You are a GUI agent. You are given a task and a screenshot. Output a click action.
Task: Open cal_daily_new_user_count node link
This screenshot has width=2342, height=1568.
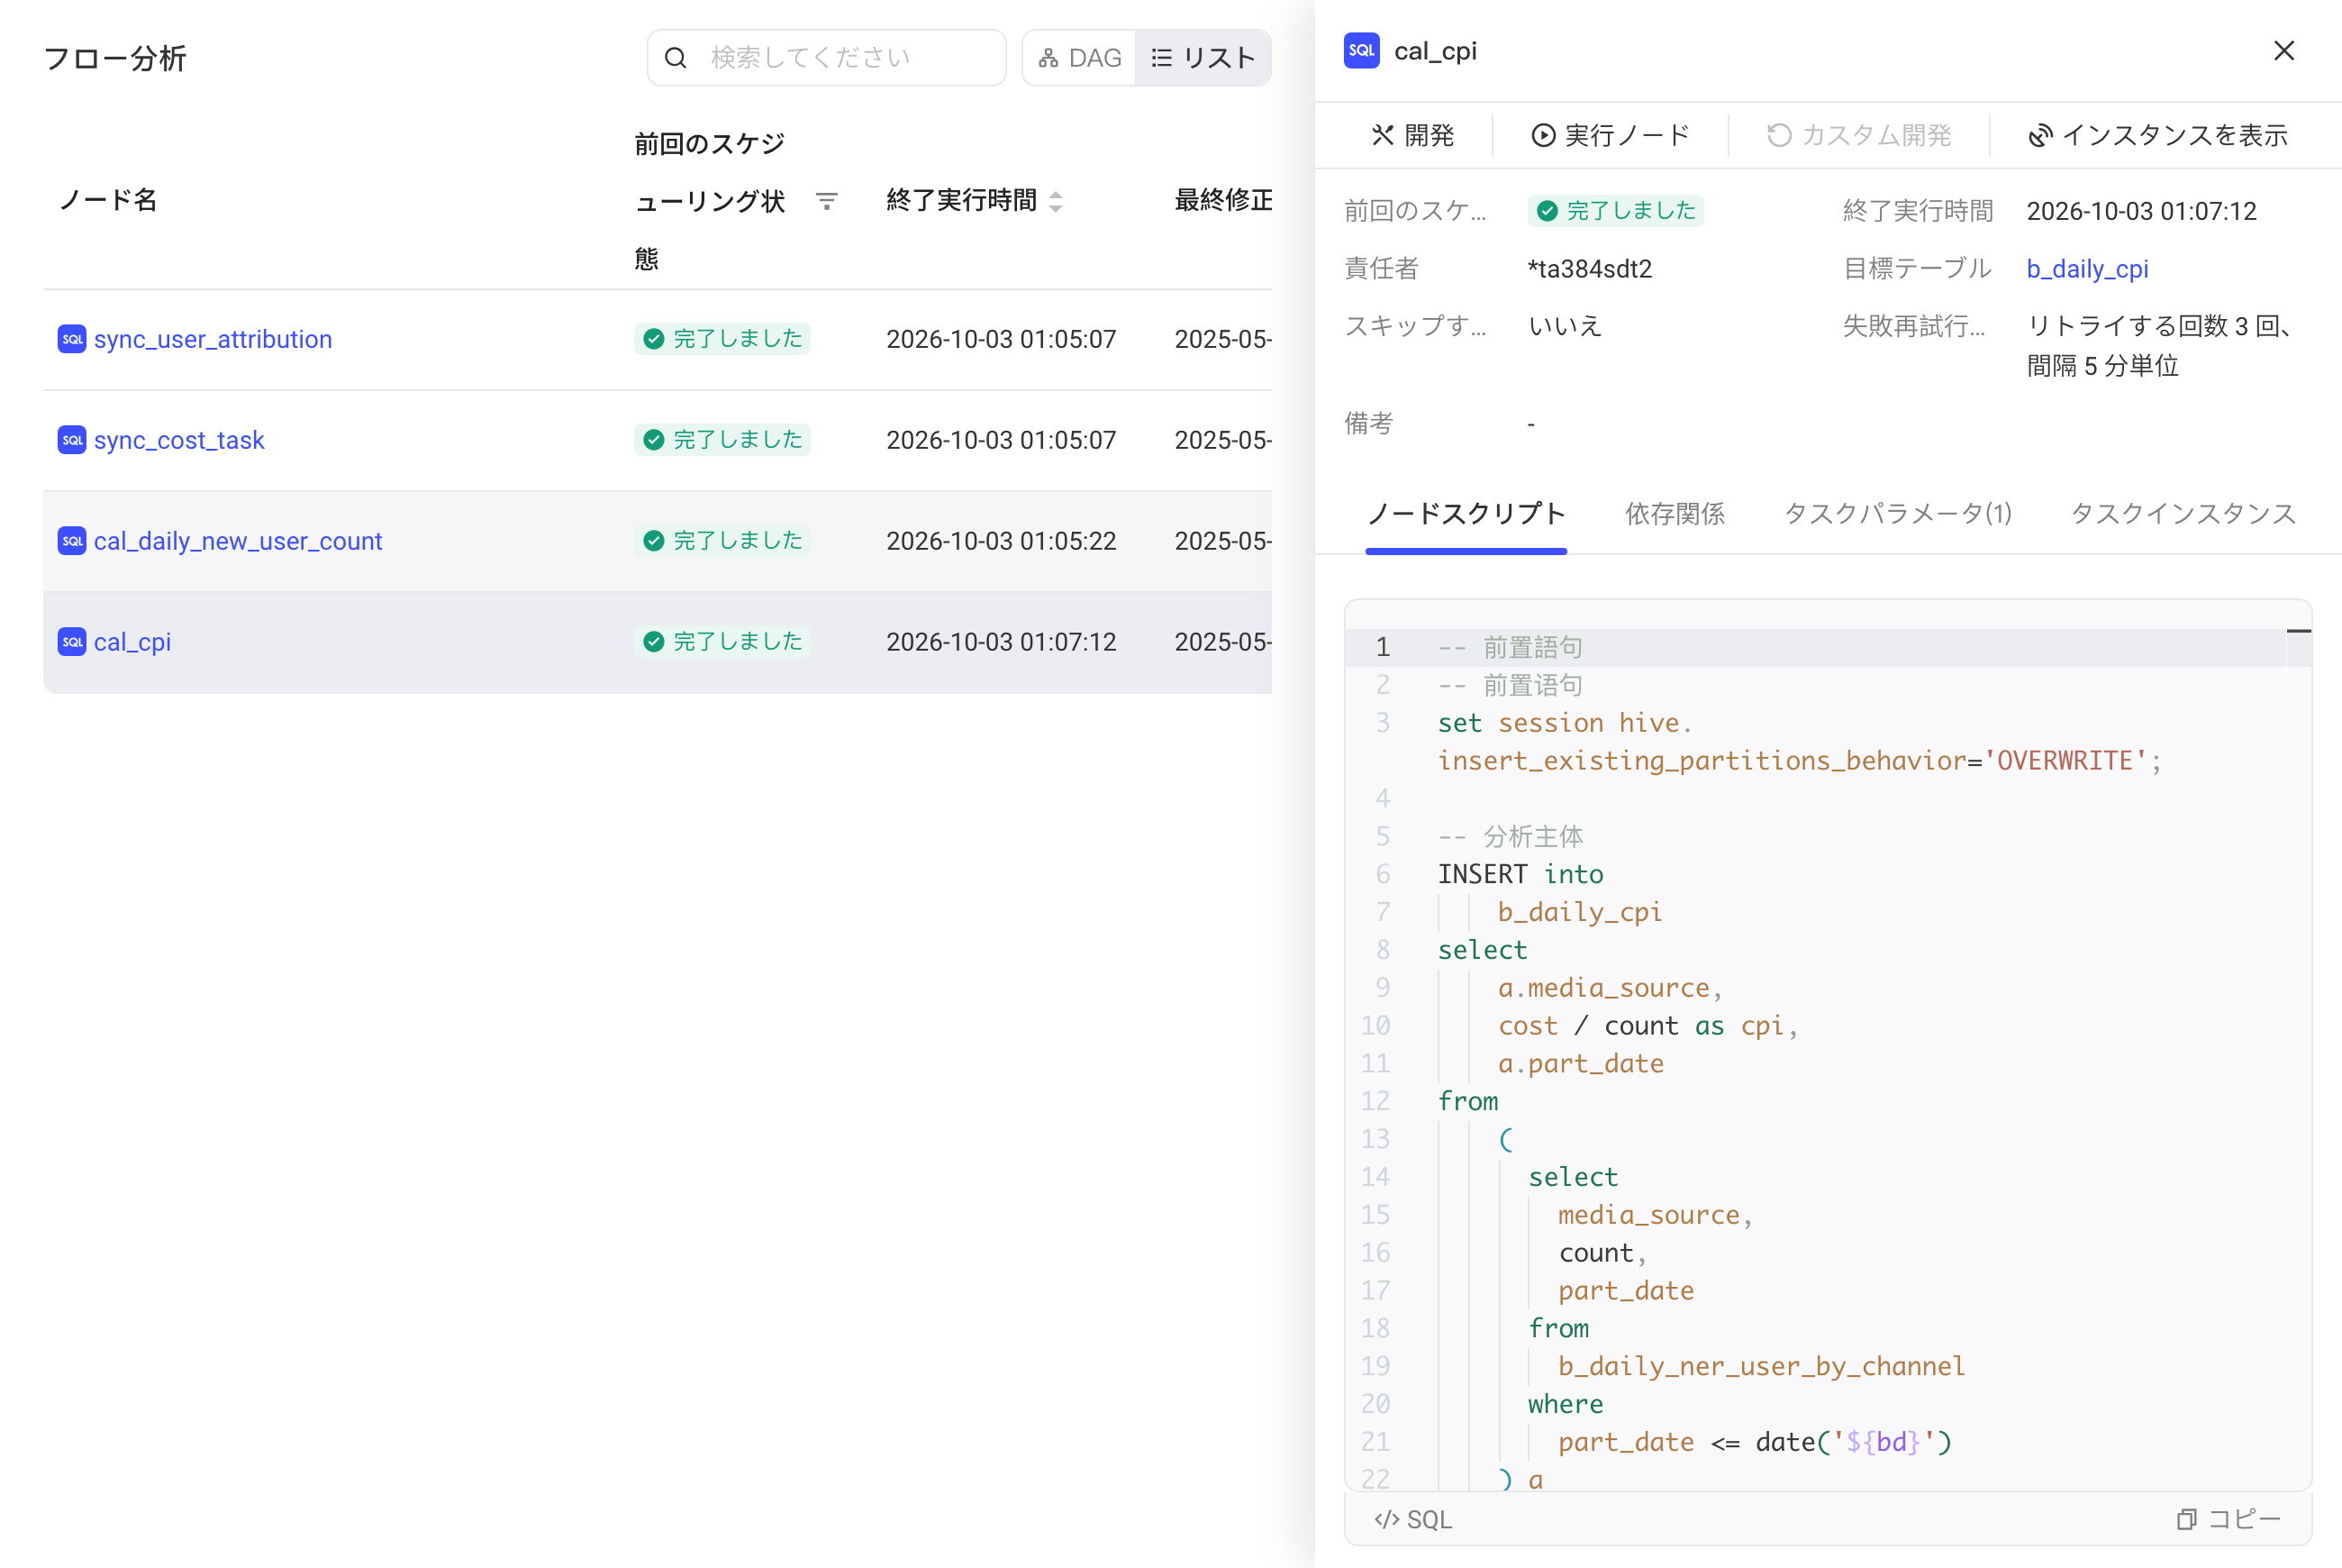tap(238, 541)
